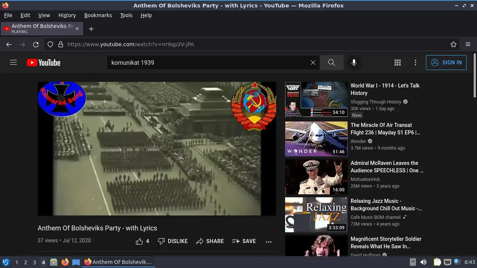Click the show desktop taskbar icon

(x=76, y=262)
